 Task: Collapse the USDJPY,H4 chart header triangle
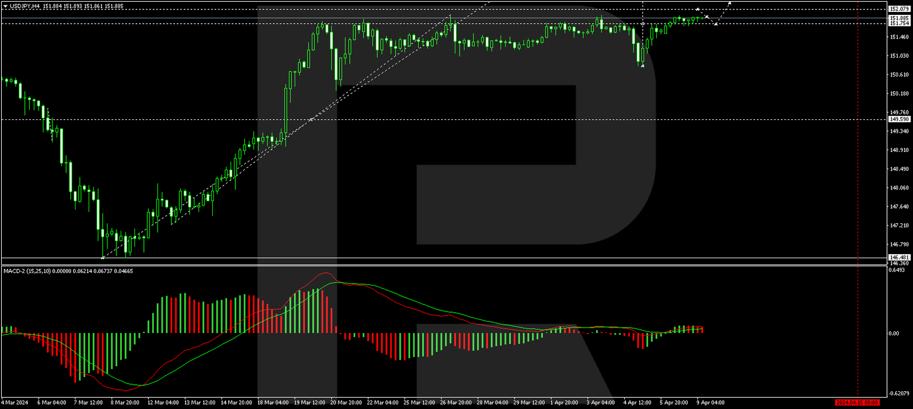(x=6, y=5)
